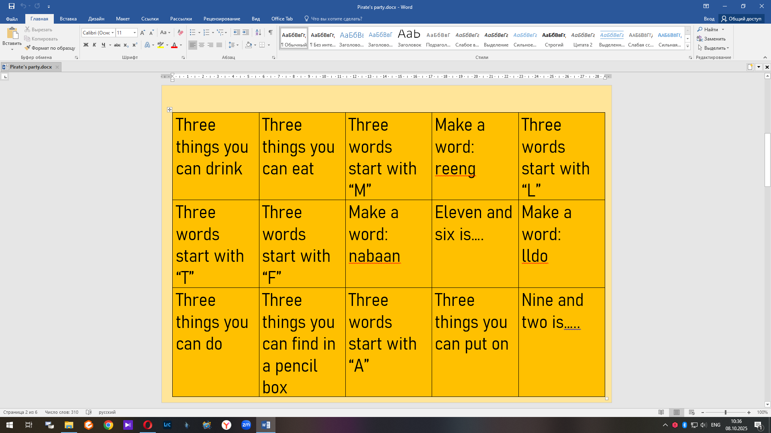This screenshot has width=771, height=433.
Task: Click the red font color swatch
Action: tap(174, 45)
